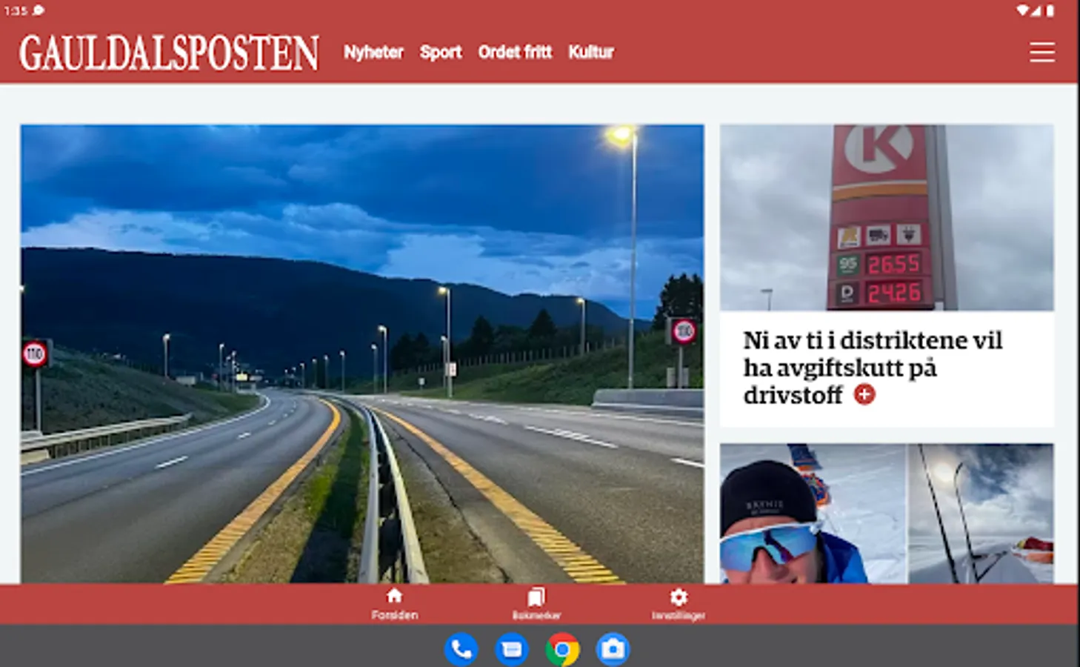Go to the Sport section
The image size is (1080, 667).
441,52
